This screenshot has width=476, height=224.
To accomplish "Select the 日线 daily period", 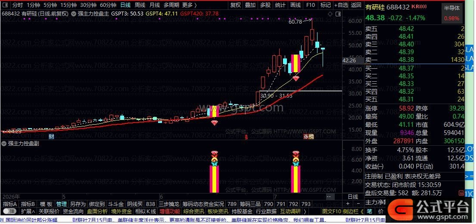I will [x=125, y=5].
